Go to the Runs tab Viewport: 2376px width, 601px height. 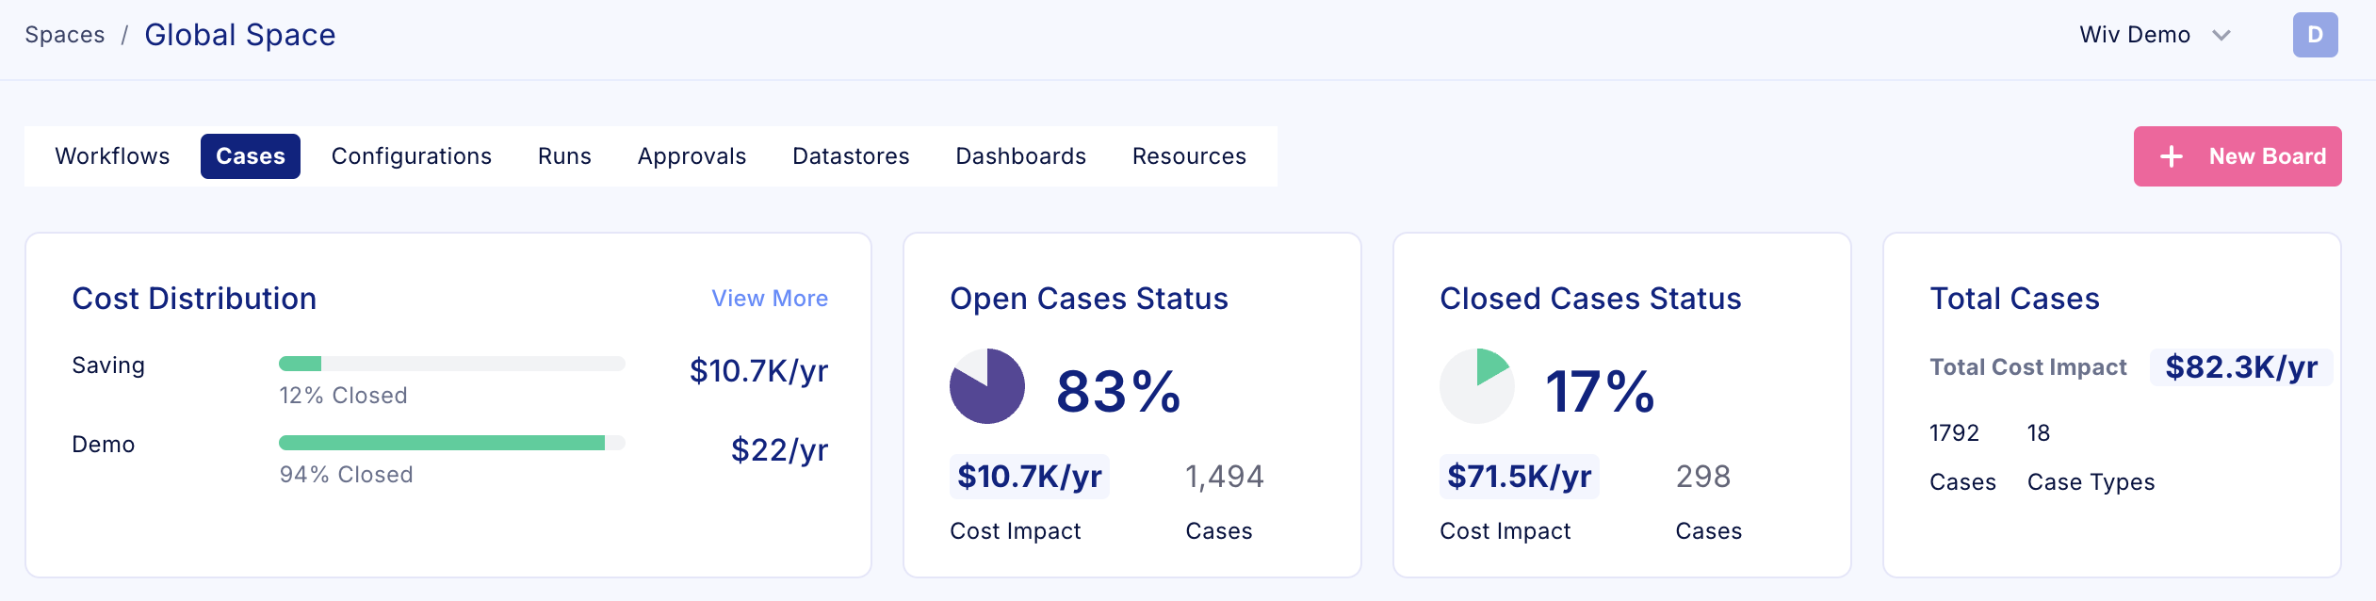[564, 156]
